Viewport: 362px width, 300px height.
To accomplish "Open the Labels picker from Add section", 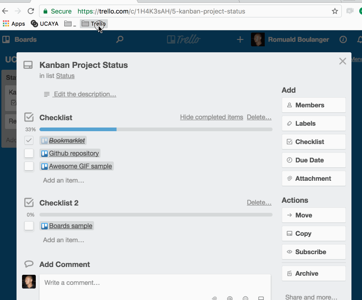I will coord(313,123).
